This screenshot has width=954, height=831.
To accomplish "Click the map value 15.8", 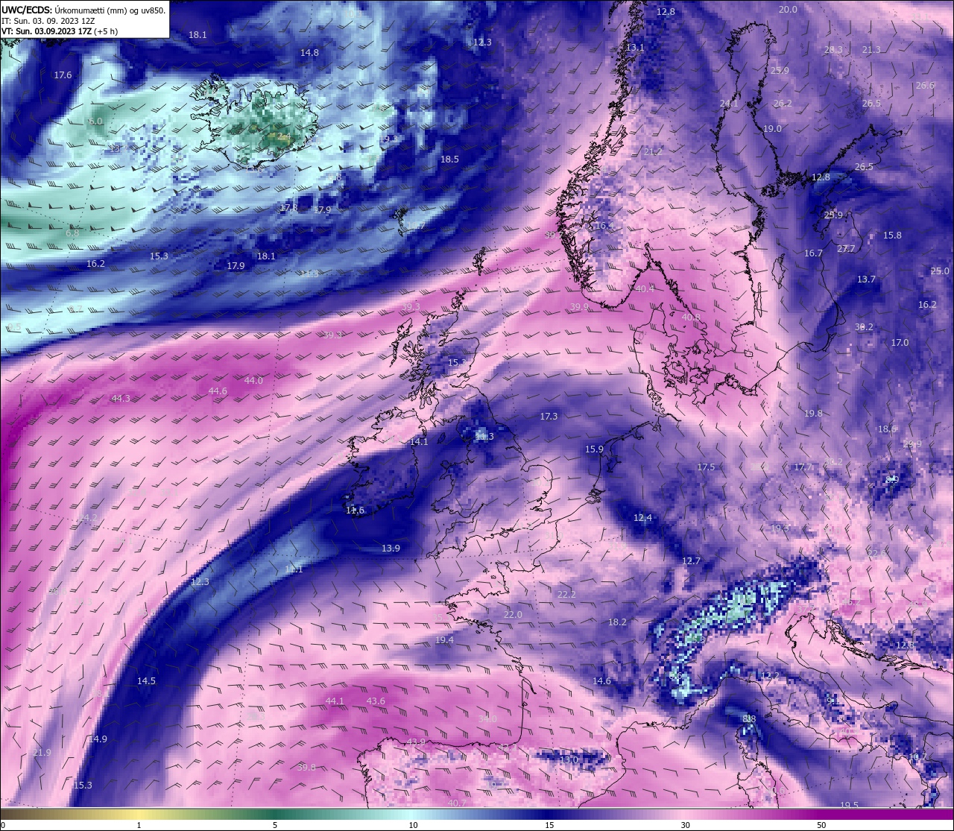I will [892, 236].
